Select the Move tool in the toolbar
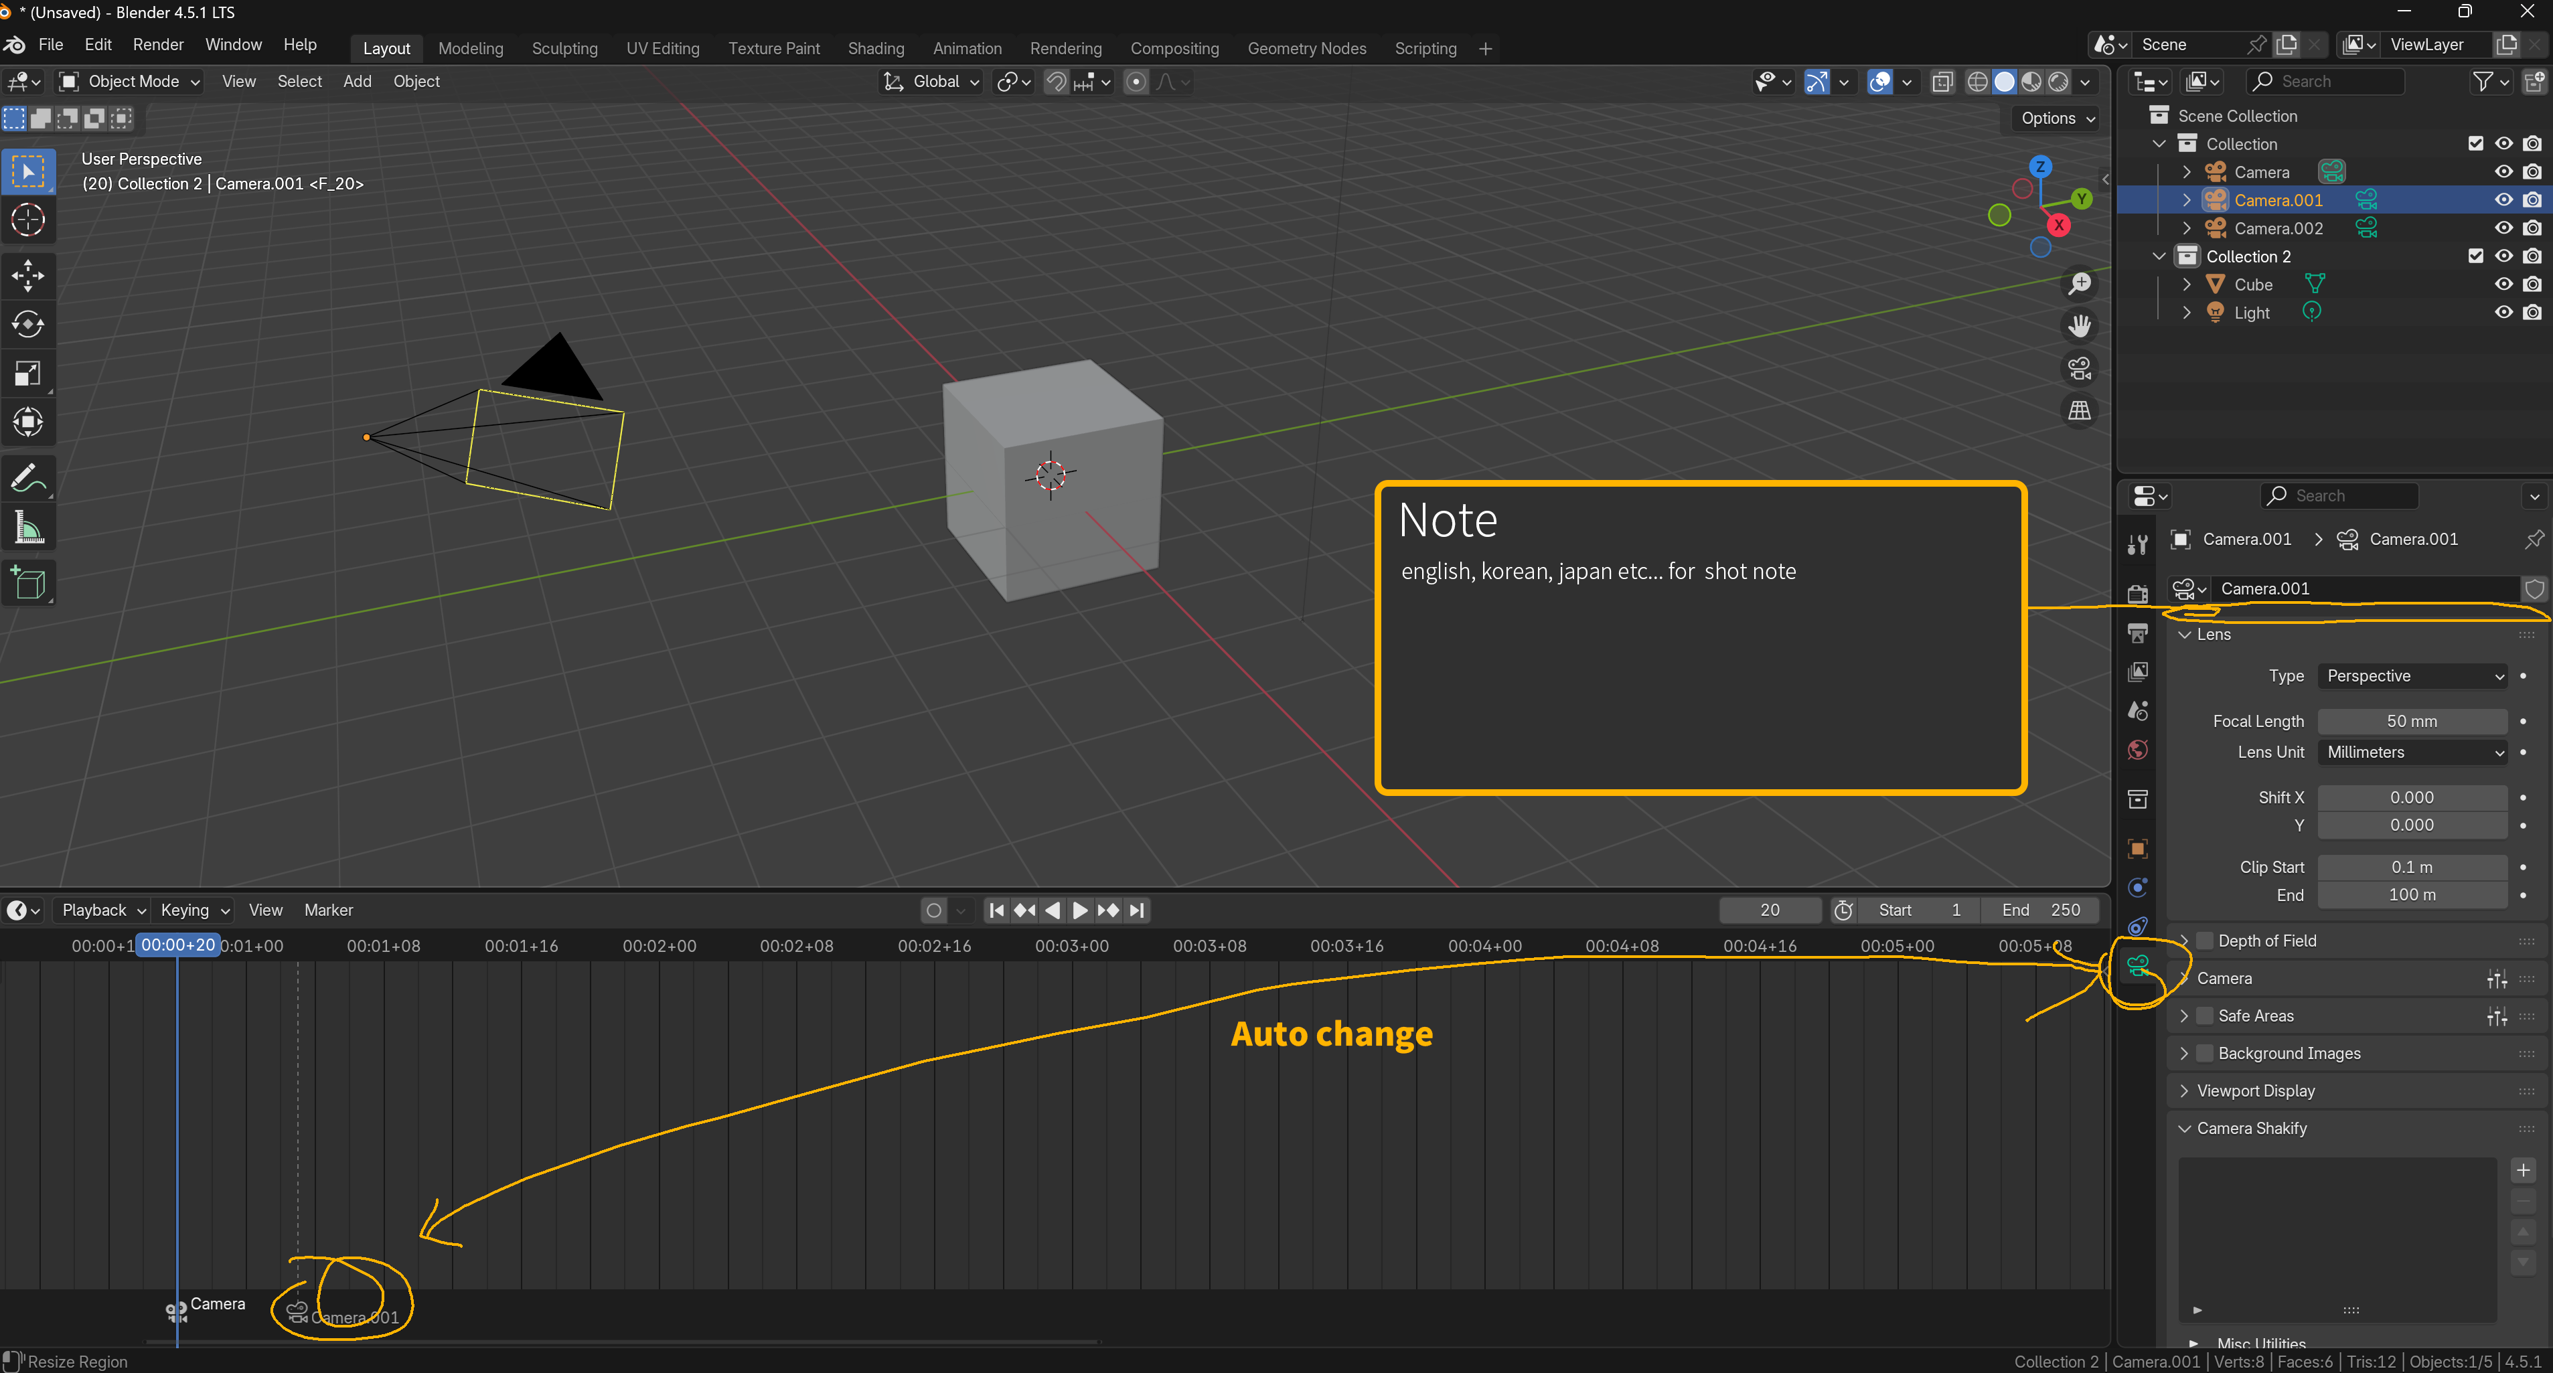The height and width of the screenshot is (1373, 2553). coord(27,275)
